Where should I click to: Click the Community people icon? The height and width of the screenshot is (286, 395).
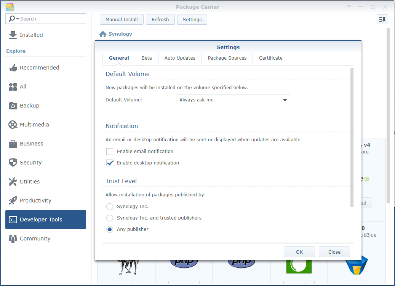pos(13,239)
